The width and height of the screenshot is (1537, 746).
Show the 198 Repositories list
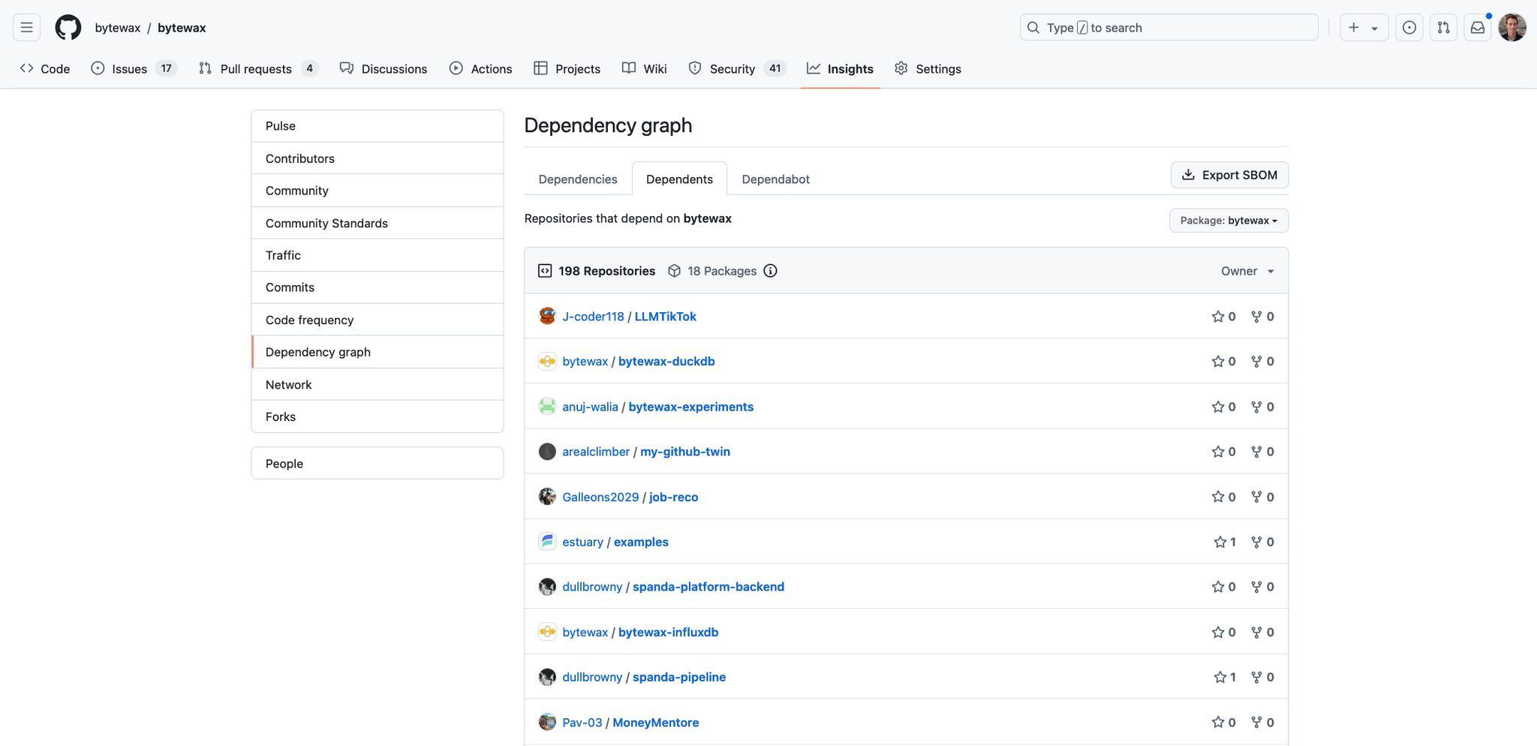(597, 271)
